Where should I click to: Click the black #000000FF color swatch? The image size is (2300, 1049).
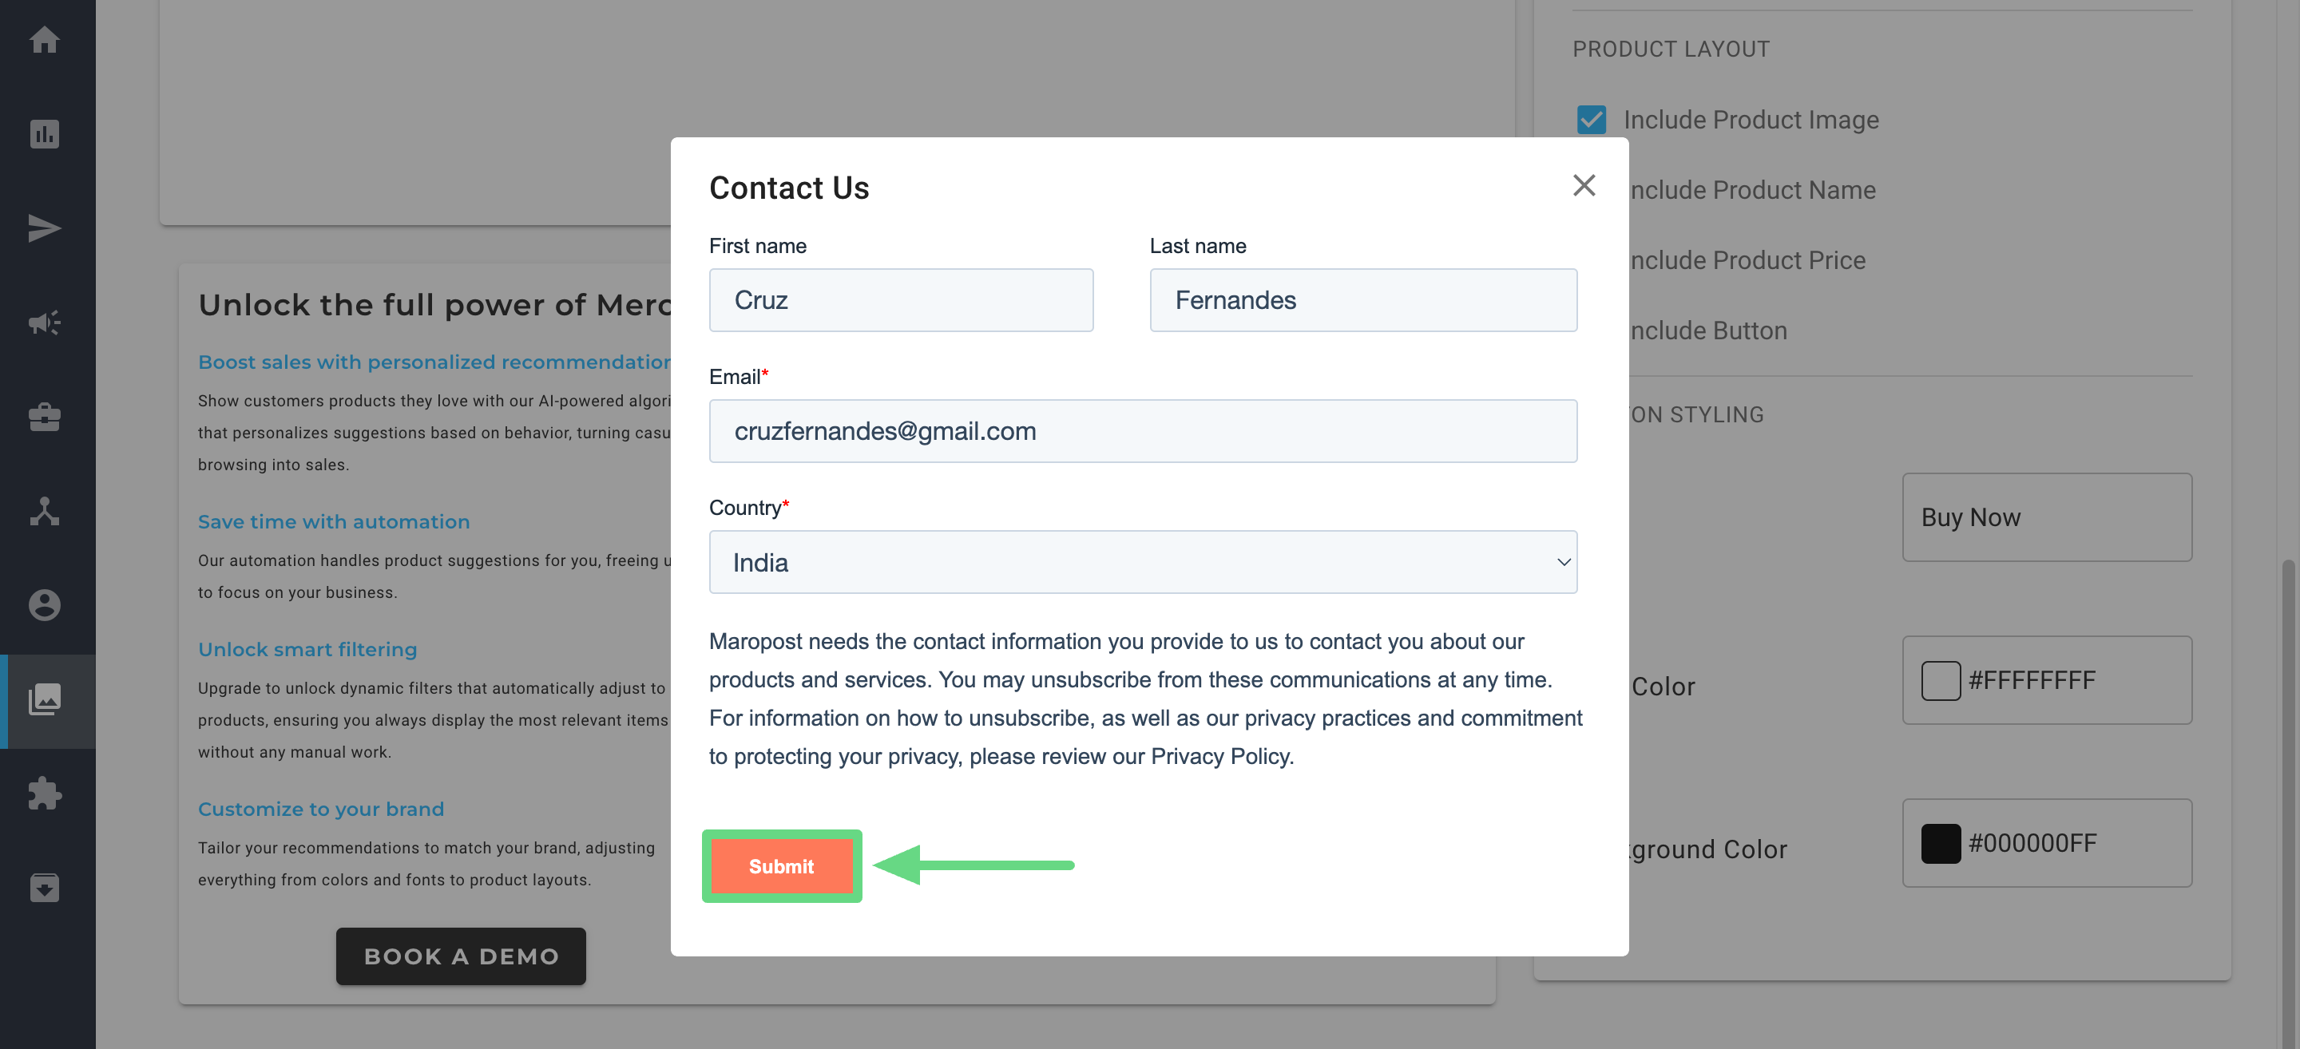(x=1940, y=844)
